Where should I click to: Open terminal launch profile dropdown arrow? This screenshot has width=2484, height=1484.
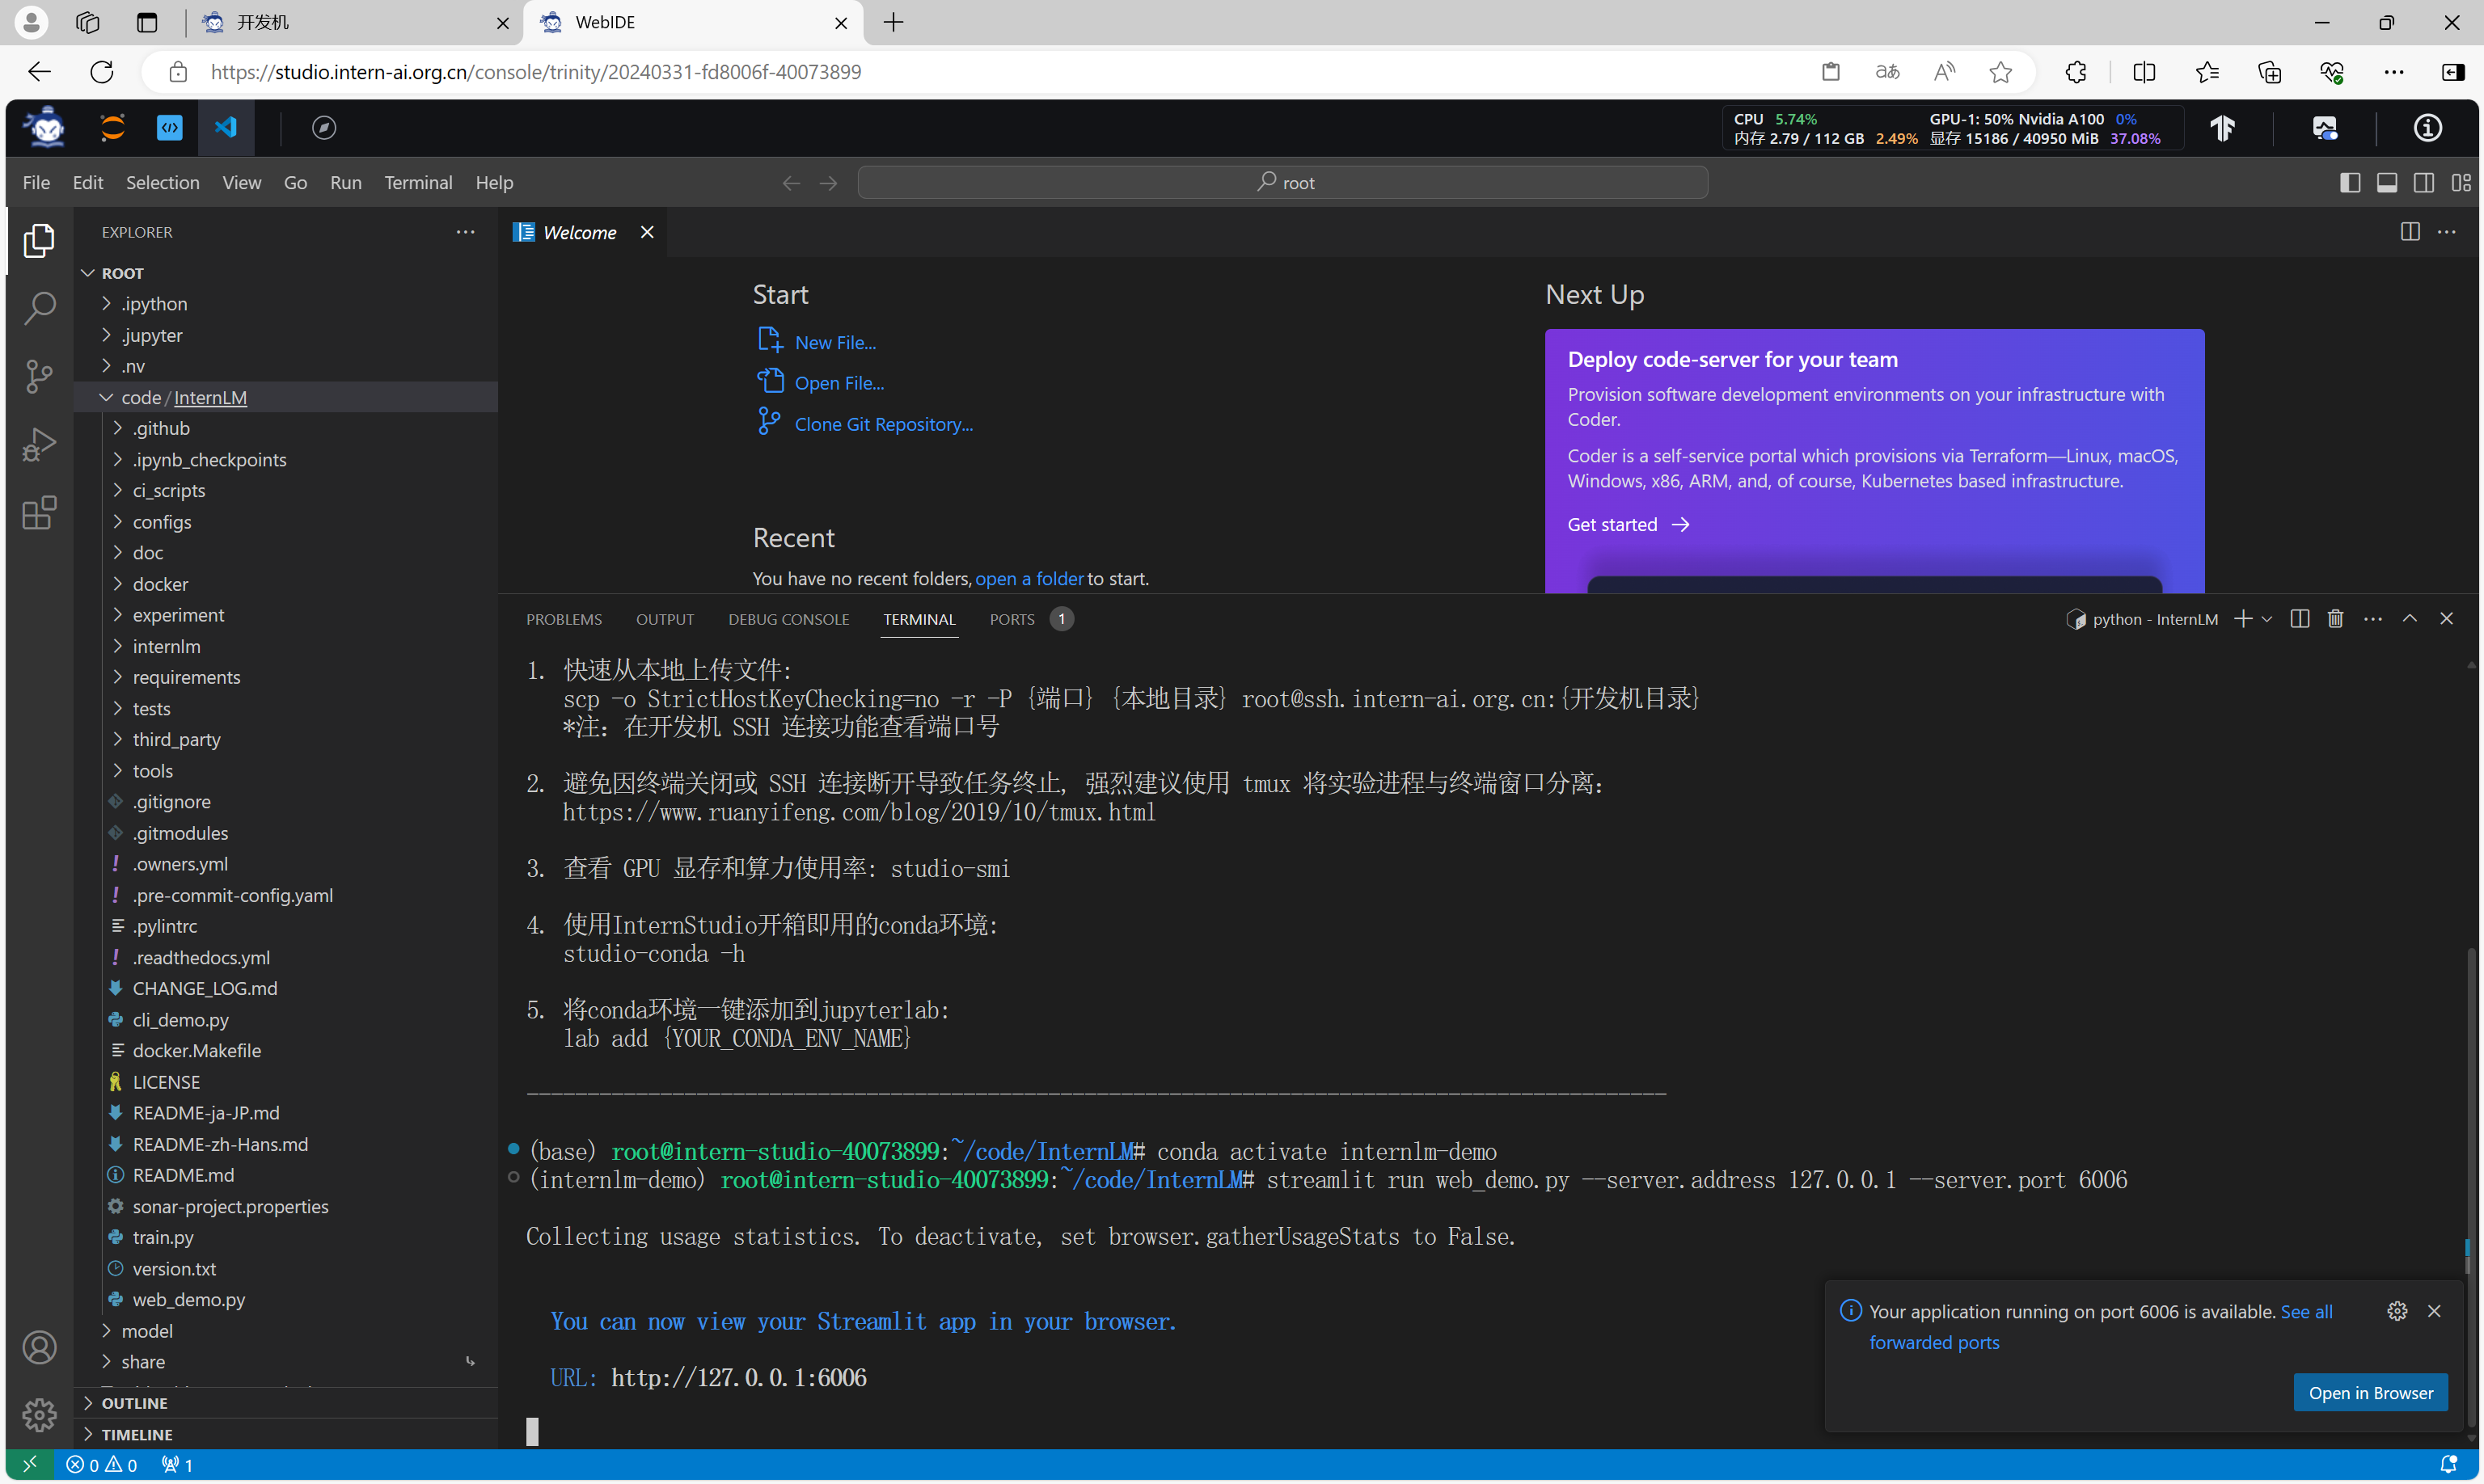tap(2267, 619)
